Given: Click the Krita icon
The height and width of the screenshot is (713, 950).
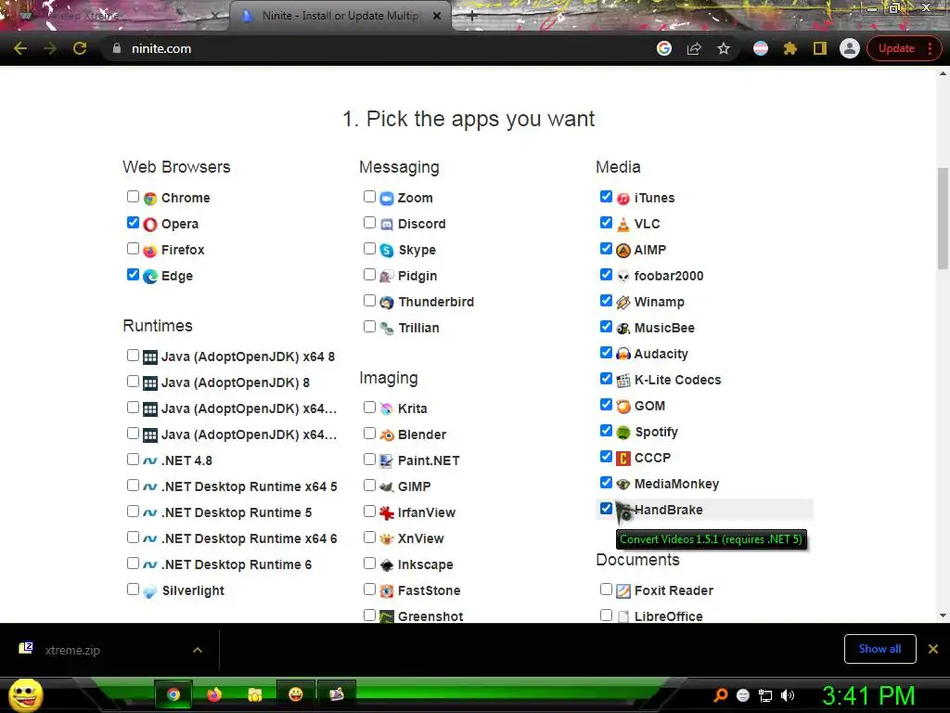Looking at the screenshot, I should click(x=387, y=409).
